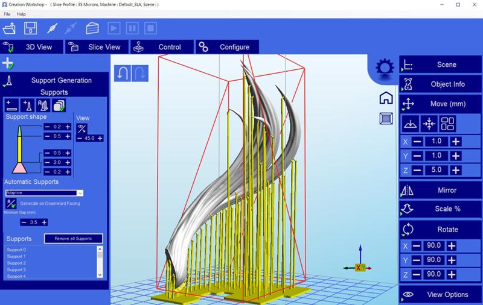Image resolution: width=483 pixels, height=305 pixels.
Task: Open the File menu
Action: point(7,13)
